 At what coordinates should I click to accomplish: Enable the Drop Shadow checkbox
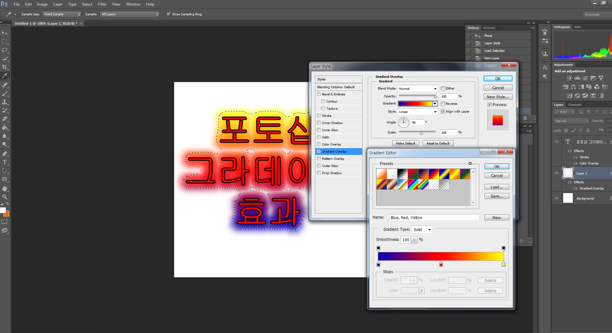[319, 173]
